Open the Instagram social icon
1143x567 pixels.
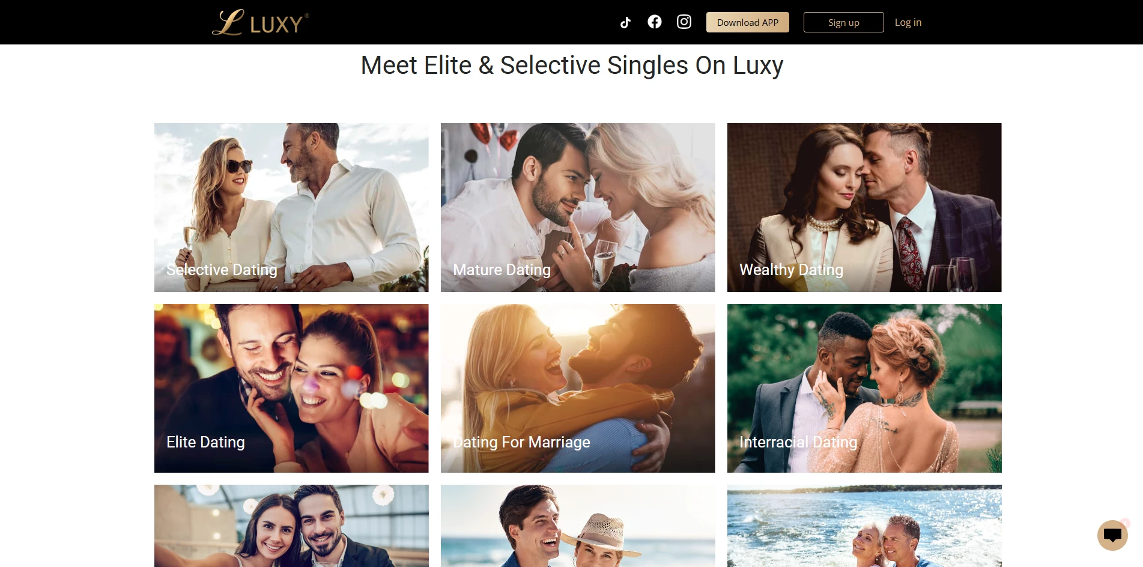pos(684,22)
